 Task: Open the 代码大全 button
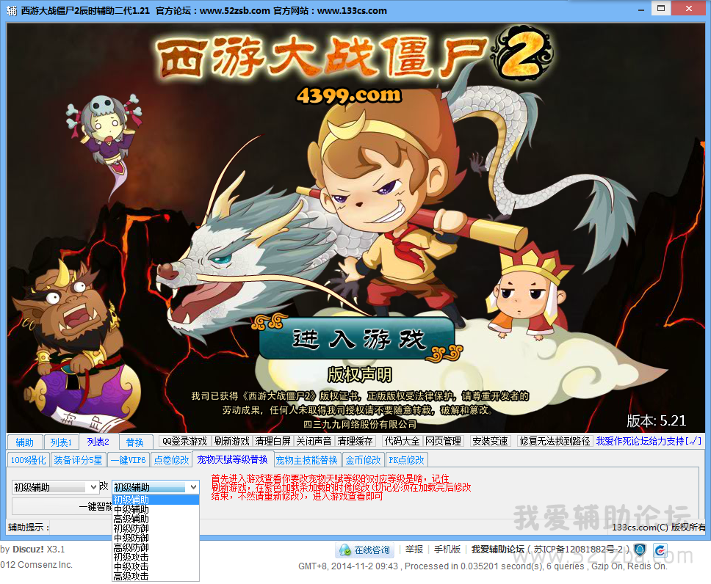[x=403, y=441]
